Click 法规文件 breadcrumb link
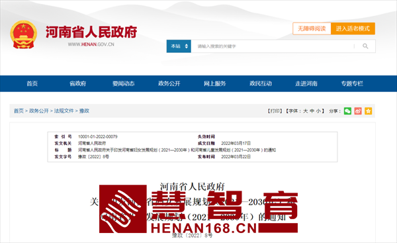Image resolution: width=397 pixels, height=243 pixels. [64, 111]
